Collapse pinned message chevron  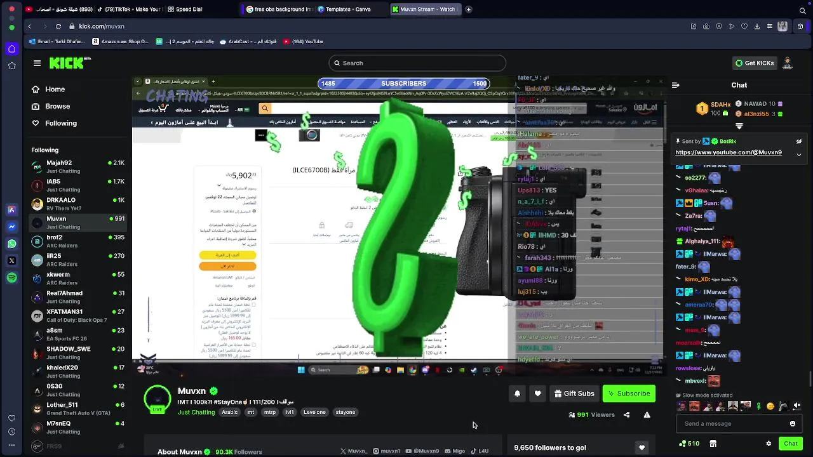tap(798, 154)
